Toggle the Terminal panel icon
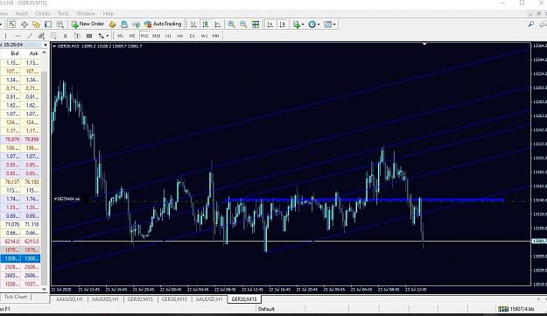 coord(48,25)
